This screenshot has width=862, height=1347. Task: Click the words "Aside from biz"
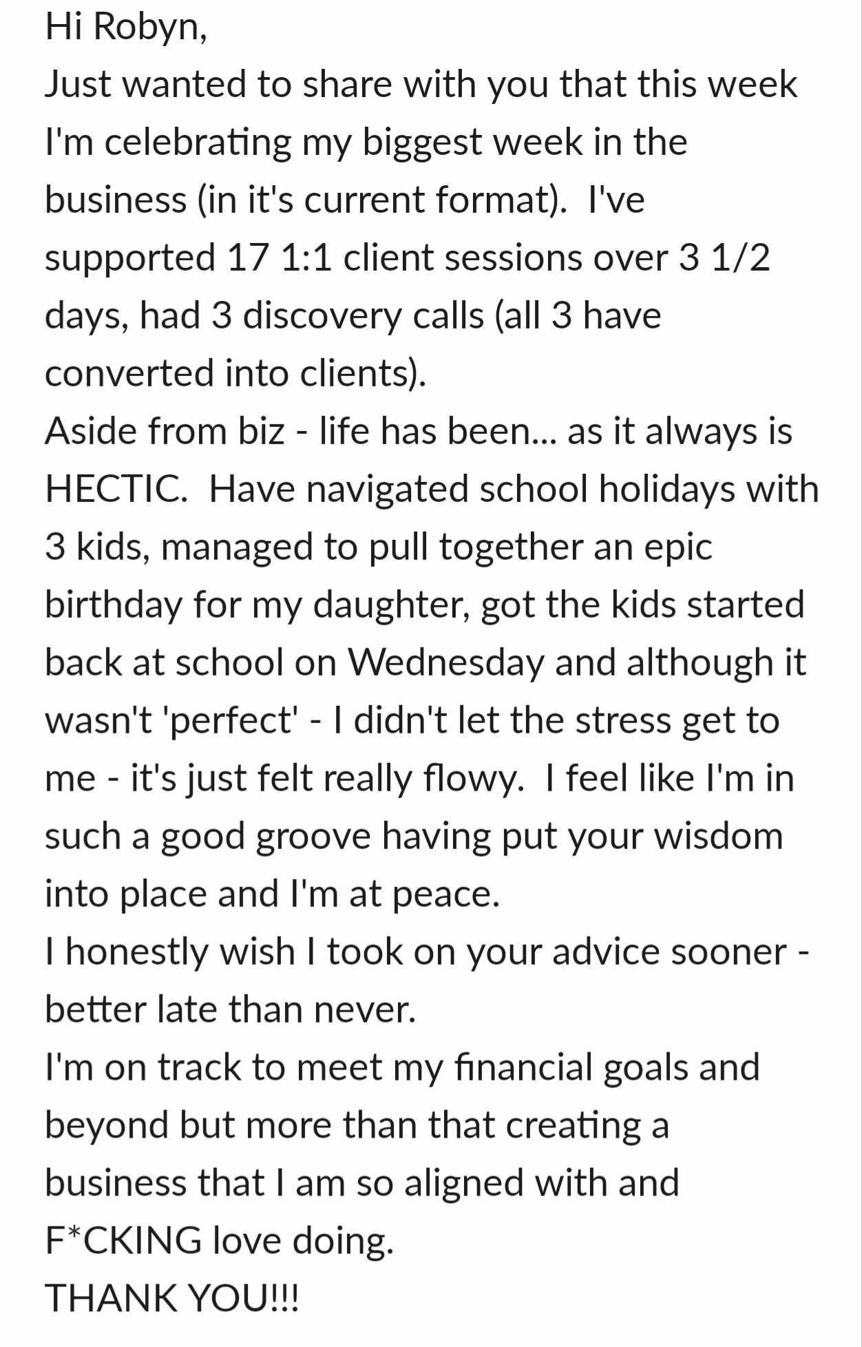pos(165,432)
